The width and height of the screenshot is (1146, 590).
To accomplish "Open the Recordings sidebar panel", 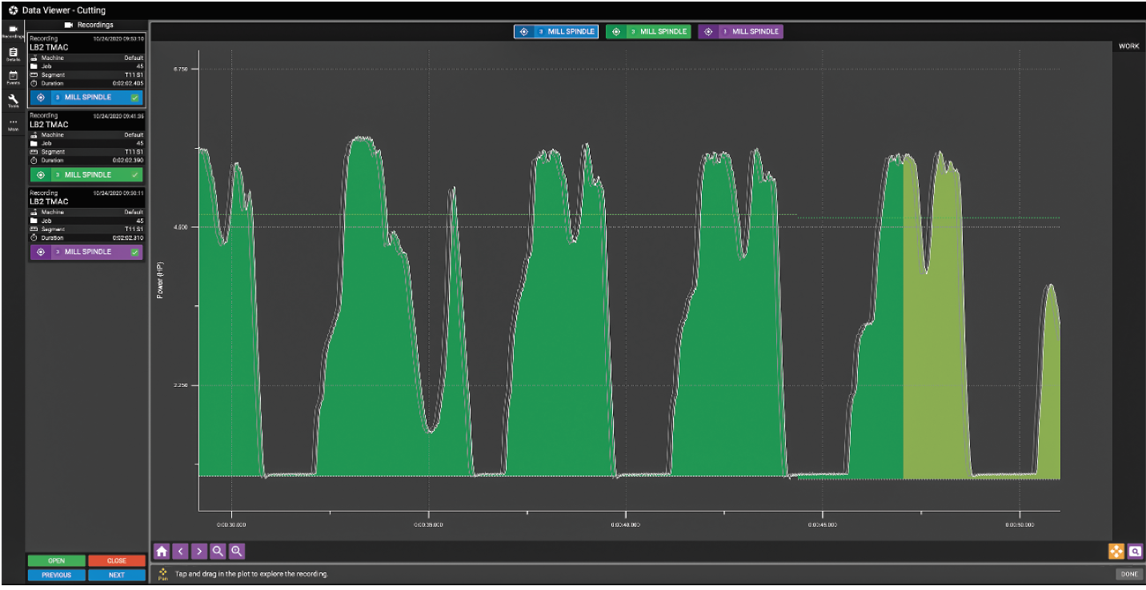I will pos(13,32).
